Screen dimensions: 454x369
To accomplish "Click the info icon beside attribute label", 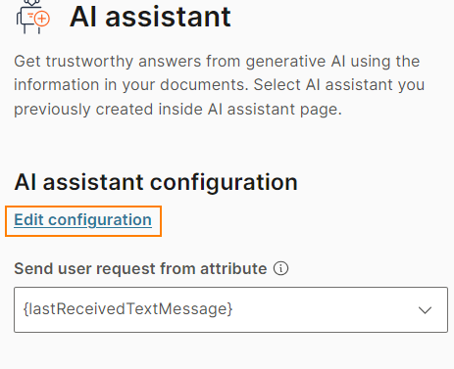I will click(280, 268).
